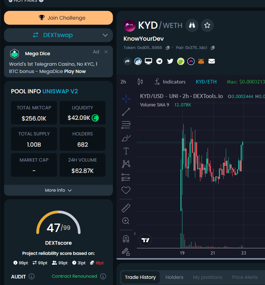This screenshot has height=285, width=265.
Task: Click the binoculars icon next to KYD/WETH
Action: pyautogui.click(x=192, y=25)
